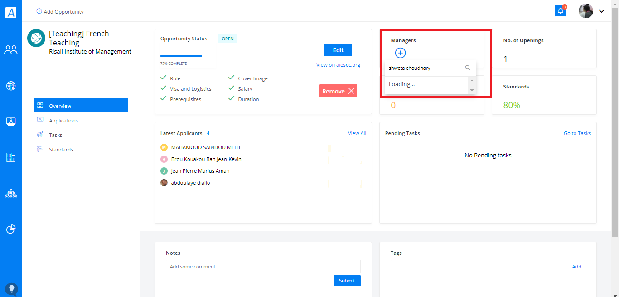Click the No. of Openings value 1
Image resolution: width=619 pixels, height=297 pixels.
point(506,59)
